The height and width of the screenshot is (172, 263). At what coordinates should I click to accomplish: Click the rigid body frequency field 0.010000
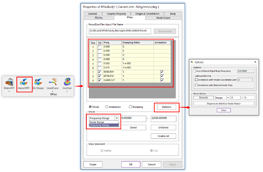pos(246,71)
